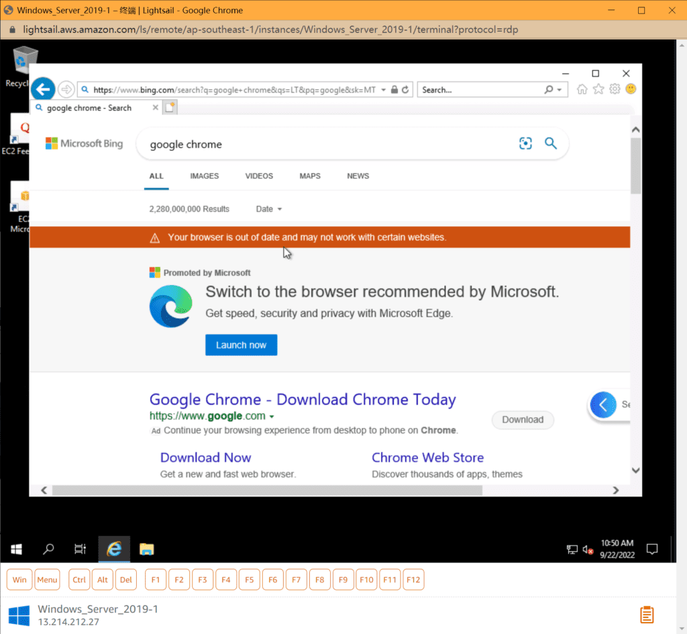Open IE home page icon
Viewport: 687px width, 634px height.
click(582, 89)
